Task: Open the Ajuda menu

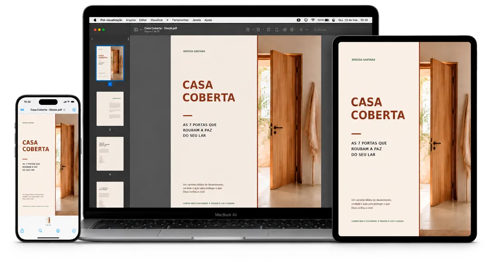Action: click(x=208, y=20)
